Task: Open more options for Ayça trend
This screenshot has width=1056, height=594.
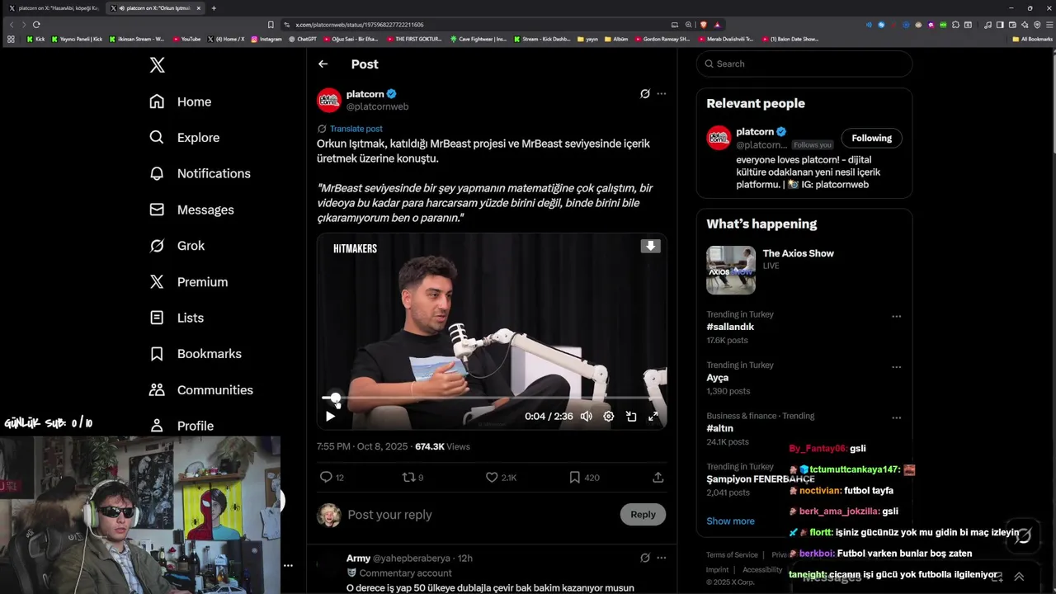Action: tap(896, 367)
